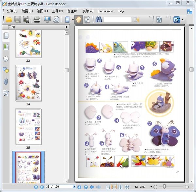Click the Open file folder icon
The image size is (196, 192).
(x=8, y=20)
